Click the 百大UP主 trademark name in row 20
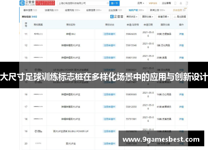Screen dimensions: 208x150 pos(71,144)
